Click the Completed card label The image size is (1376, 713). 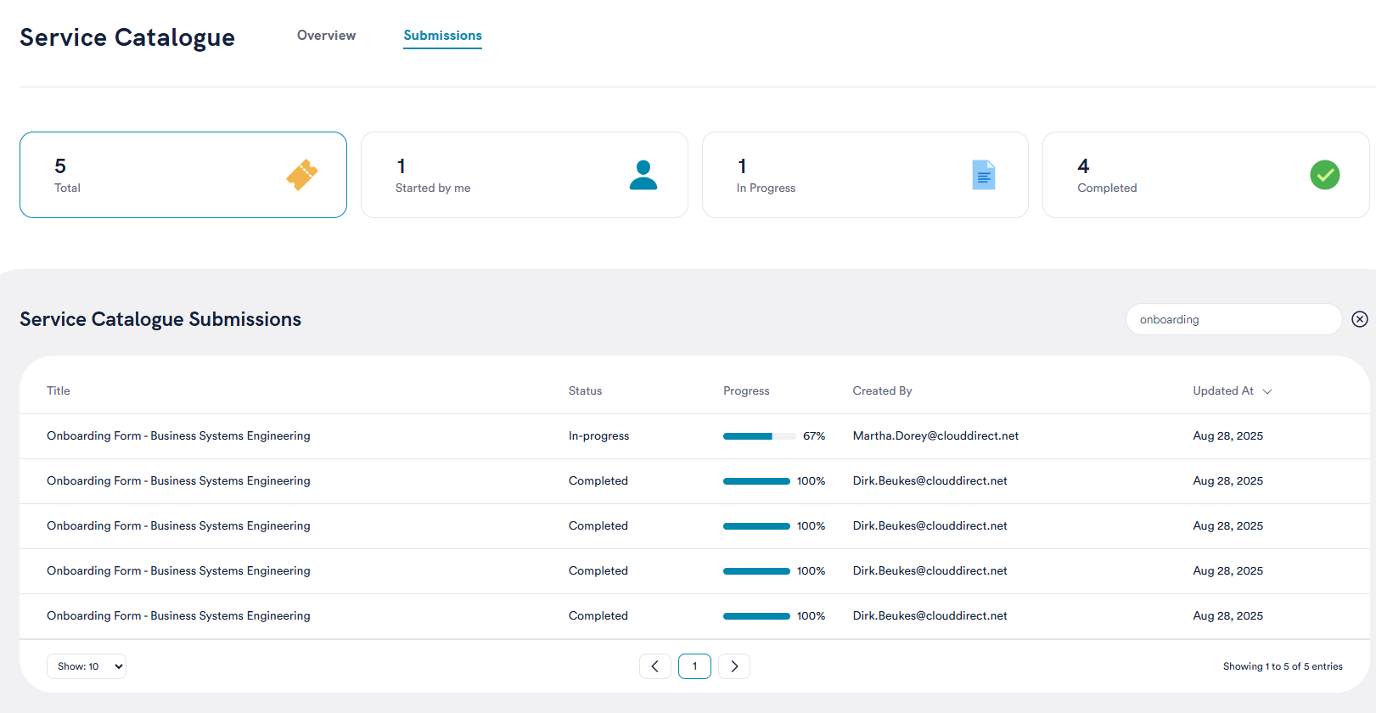coord(1107,188)
